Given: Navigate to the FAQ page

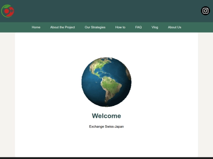Looking at the screenshot, I should (x=138, y=27).
